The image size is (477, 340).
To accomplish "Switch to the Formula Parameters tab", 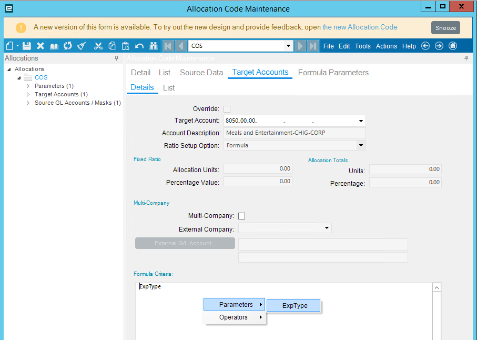I will pos(333,73).
